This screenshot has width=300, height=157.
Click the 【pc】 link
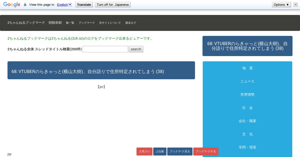click(101, 87)
